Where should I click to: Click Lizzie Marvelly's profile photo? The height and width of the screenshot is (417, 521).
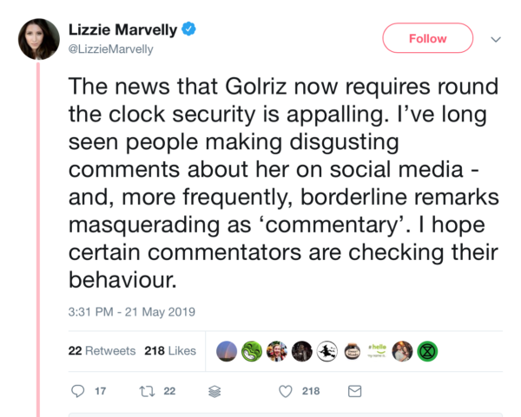coord(39,39)
